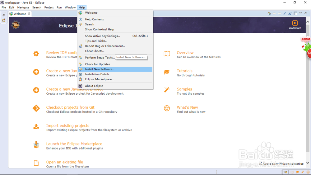Click the Eclipse logo badge in the banner
The height and width of the screenshot is (175, 311).
coord(16,25)
